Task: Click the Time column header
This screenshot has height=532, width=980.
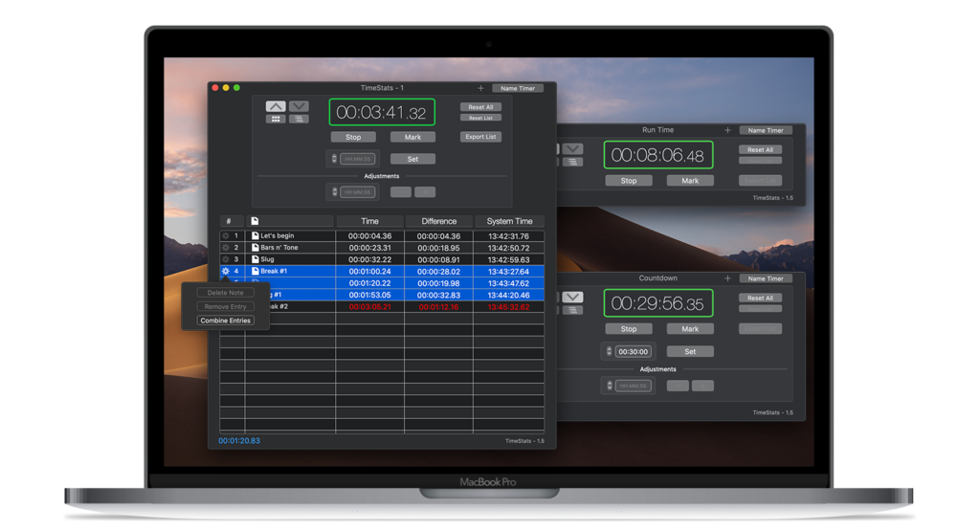Action: tap(370, 221)
